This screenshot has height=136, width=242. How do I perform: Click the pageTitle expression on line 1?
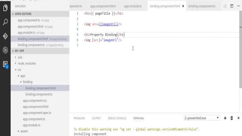[x=102, y=14]
